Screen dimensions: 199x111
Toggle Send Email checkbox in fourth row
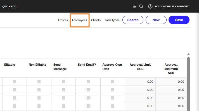click(x=88, y=106)
